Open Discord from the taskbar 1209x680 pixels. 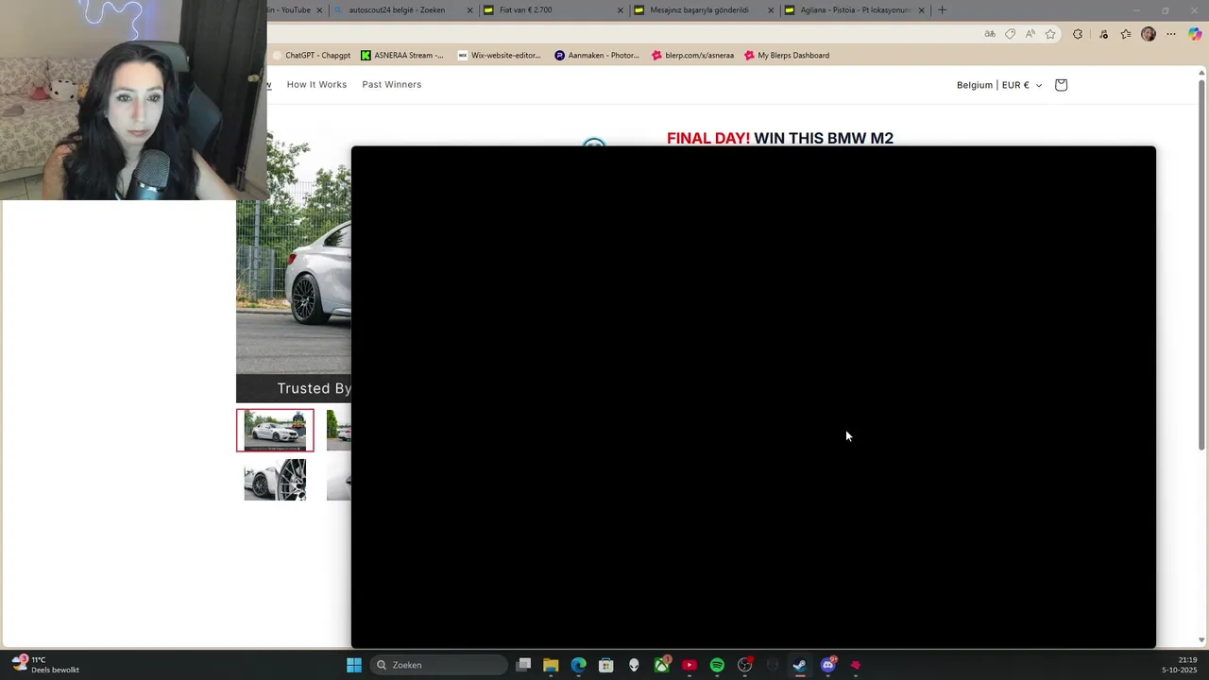coord(828,665)
